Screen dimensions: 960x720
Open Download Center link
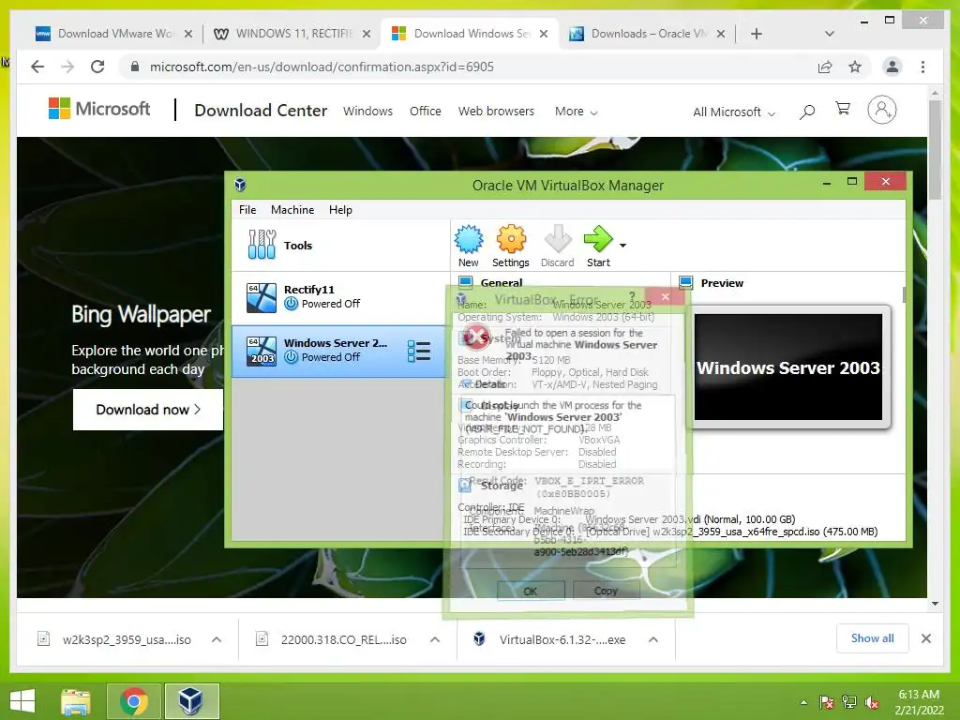point(261,111)
